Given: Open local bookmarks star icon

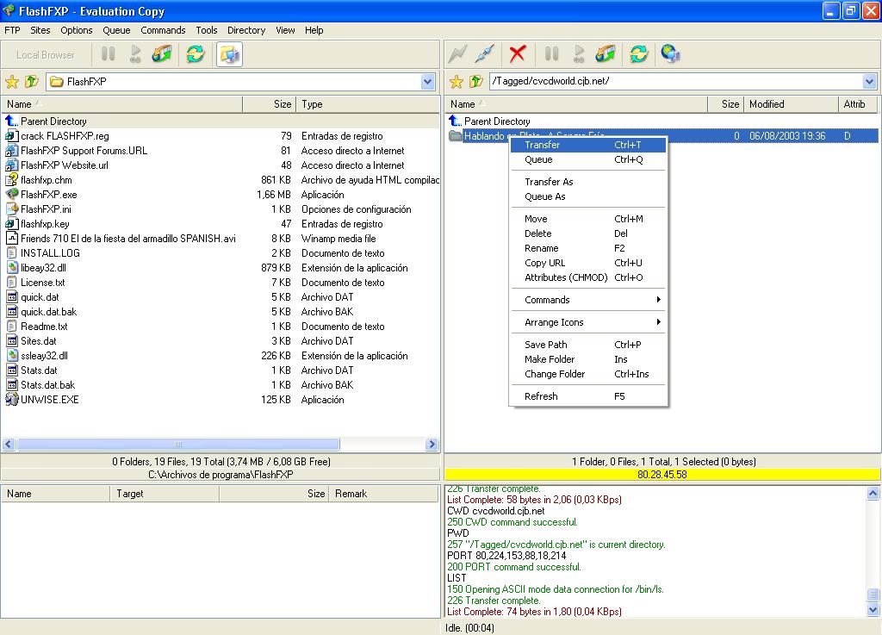Looking at the screenshot, I should click(x=12, y=82).
